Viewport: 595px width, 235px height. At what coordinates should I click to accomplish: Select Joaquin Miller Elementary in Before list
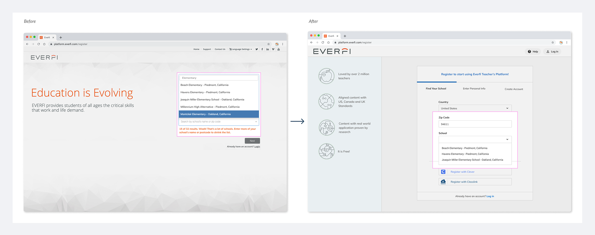219,100
